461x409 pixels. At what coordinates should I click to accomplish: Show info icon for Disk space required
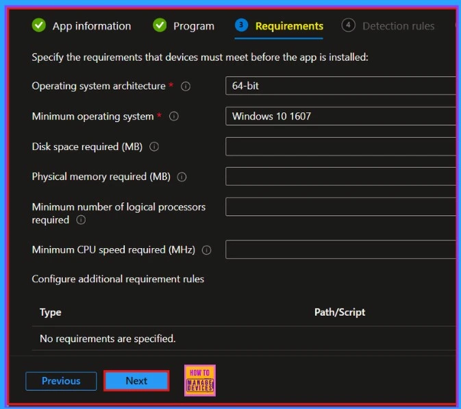coord(154,147)
